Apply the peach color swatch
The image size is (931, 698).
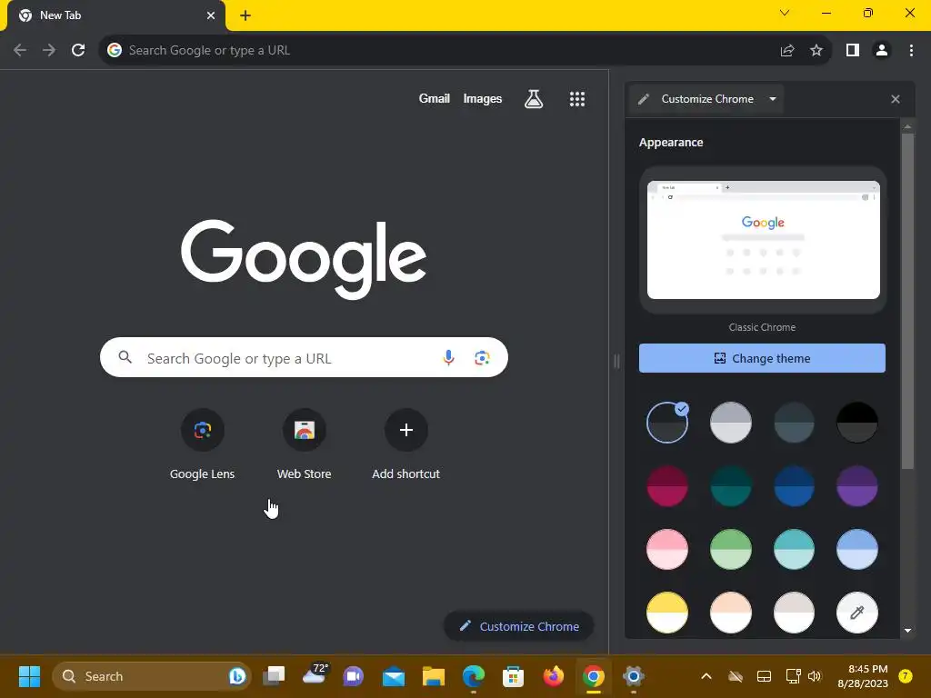[730, 613]
